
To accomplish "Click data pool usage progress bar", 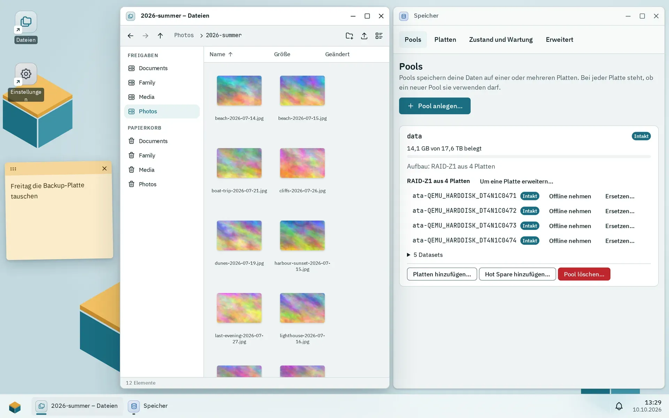I will [529, 157].
